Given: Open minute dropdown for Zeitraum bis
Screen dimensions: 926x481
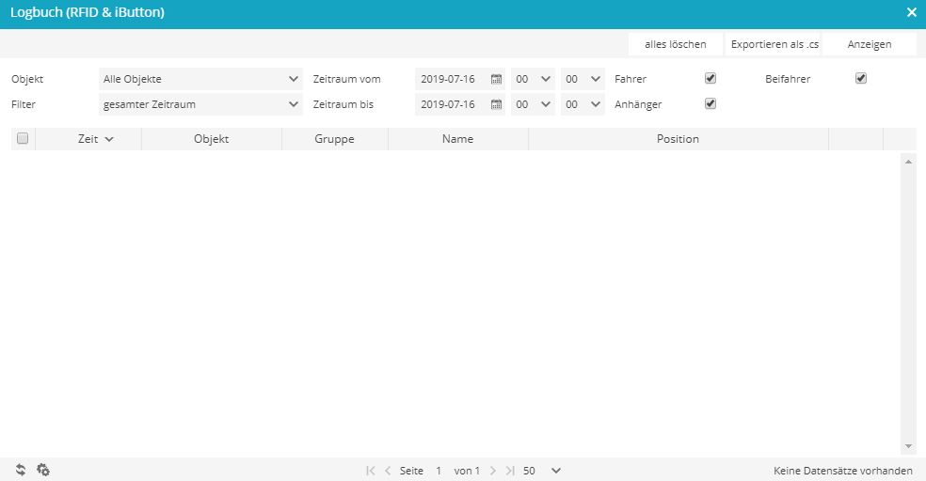Looking at the screenshot, I should 583,104.
